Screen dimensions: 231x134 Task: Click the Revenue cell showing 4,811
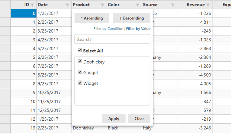tap(195, 22)
